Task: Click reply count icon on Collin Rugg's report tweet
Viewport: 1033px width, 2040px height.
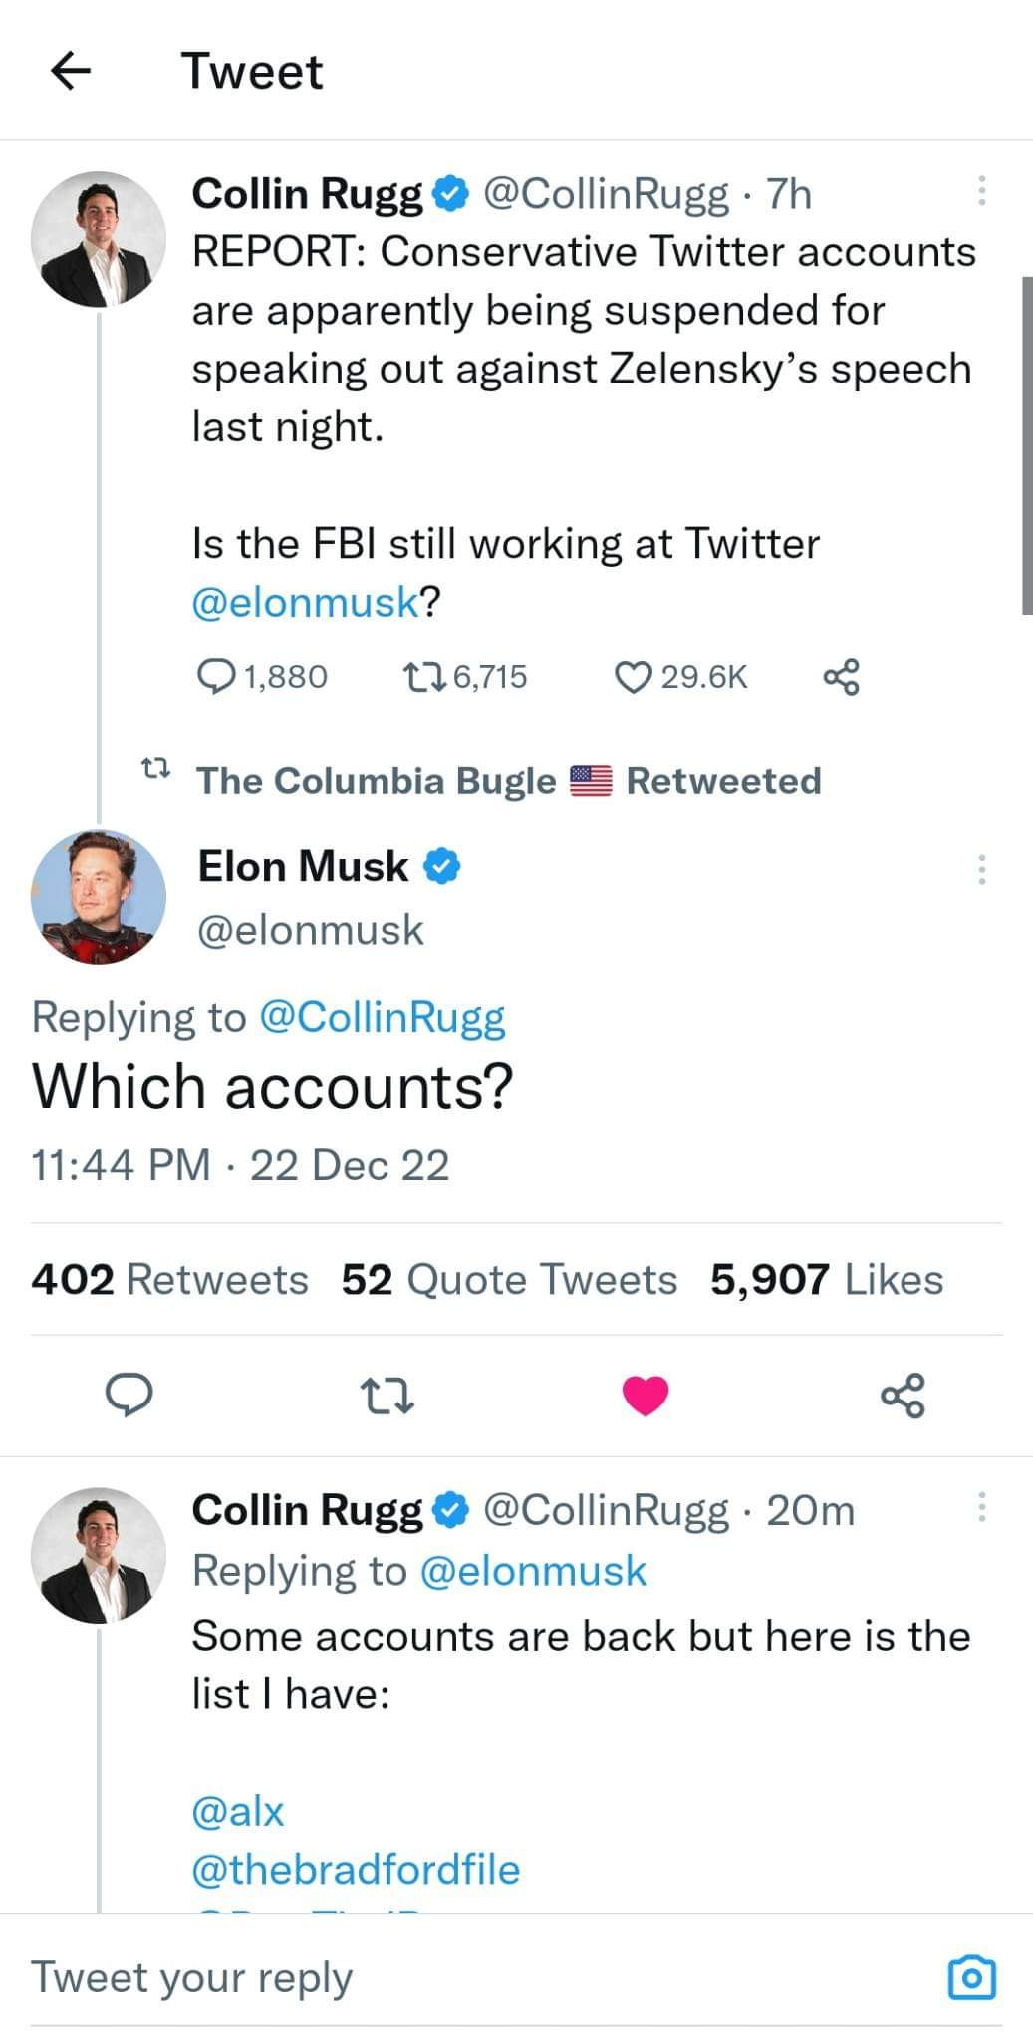Action: point(216,677)
